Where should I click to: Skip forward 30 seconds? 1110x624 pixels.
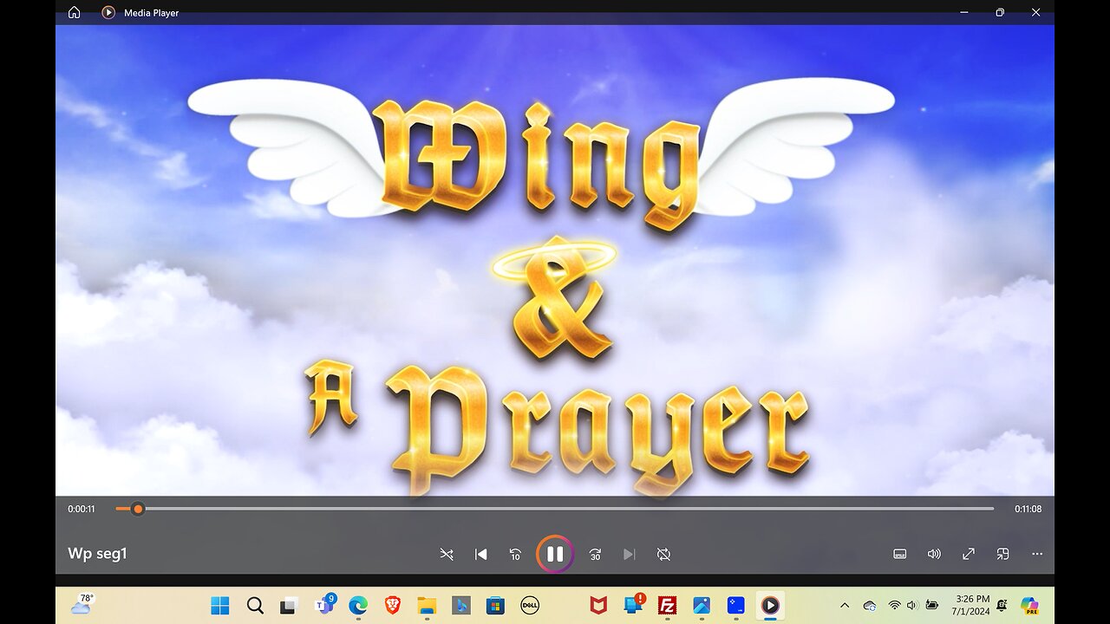pyautogui.click(x=594, y=554)
